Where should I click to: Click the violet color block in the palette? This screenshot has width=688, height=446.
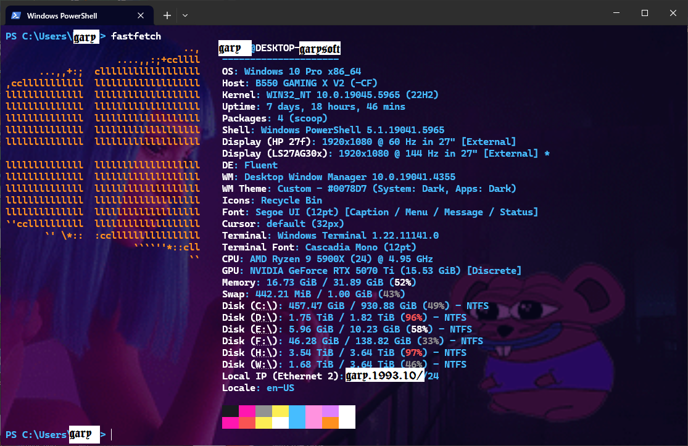pos(330,411)
